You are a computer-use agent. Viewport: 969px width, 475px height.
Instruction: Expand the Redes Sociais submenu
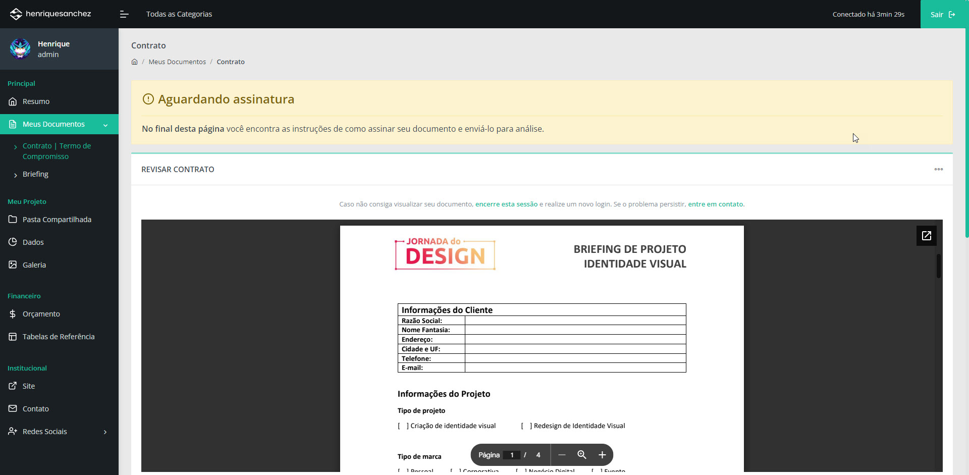(x=105, y=432)
